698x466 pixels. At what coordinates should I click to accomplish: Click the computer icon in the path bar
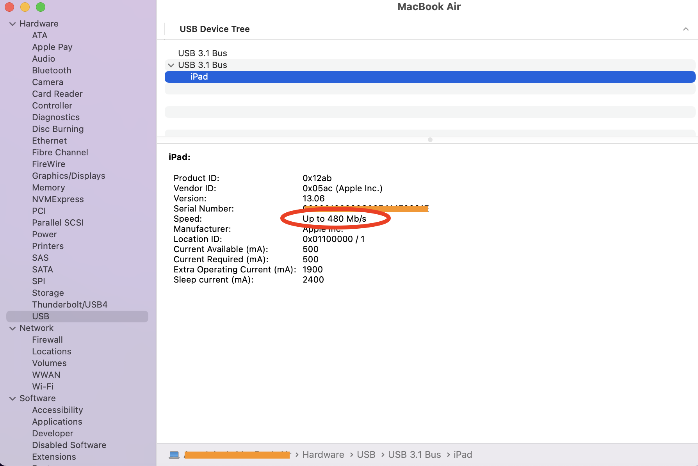(x=174, y=455)
